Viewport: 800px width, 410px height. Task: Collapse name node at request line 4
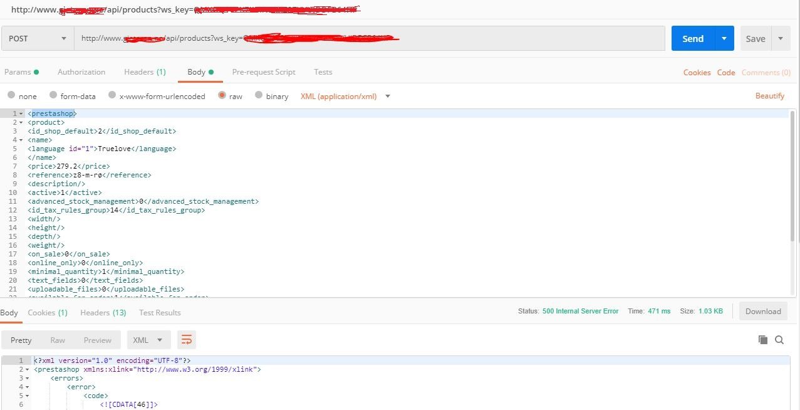[x=21, y=140]
